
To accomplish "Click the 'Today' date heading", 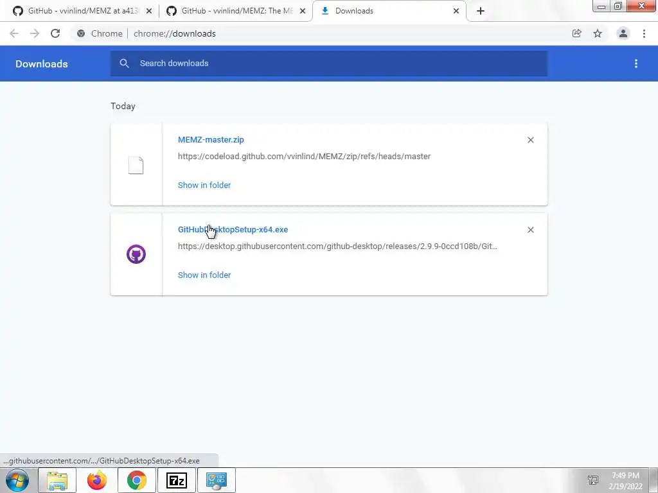I will (x=123, y=106).
